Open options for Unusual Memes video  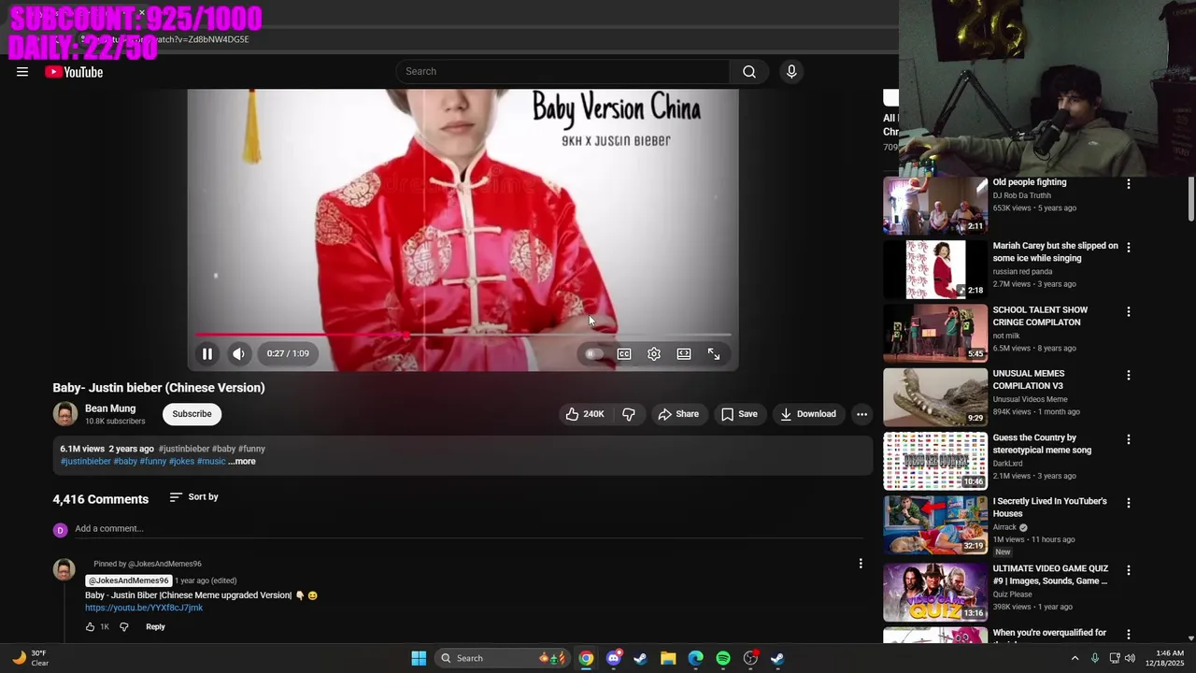click(1128, 375)
